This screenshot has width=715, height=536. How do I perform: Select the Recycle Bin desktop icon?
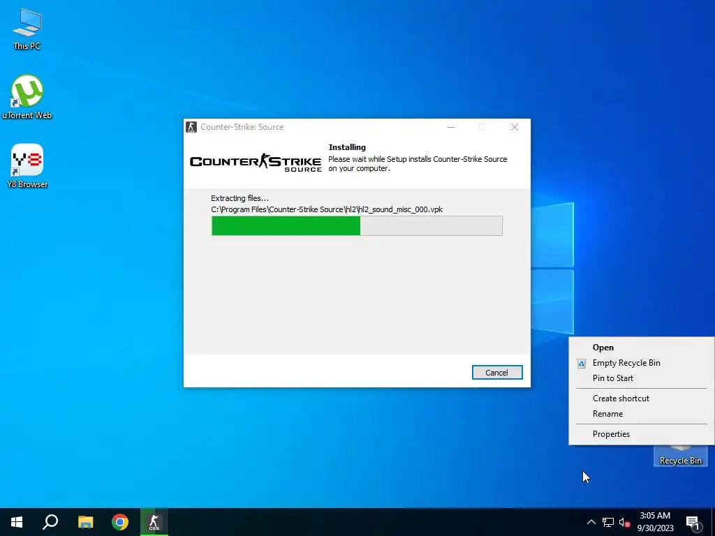(680, 456)
